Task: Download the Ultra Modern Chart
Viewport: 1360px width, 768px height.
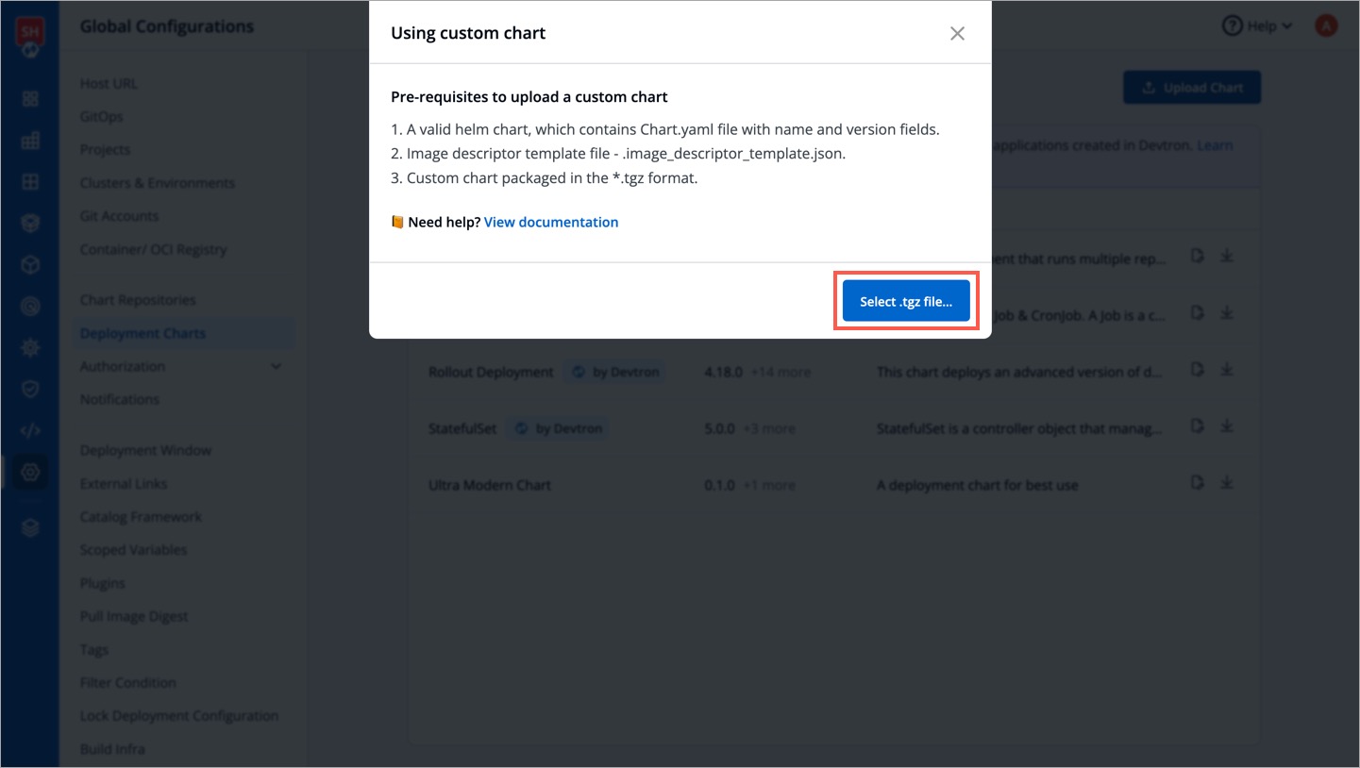Action: 1227,482
